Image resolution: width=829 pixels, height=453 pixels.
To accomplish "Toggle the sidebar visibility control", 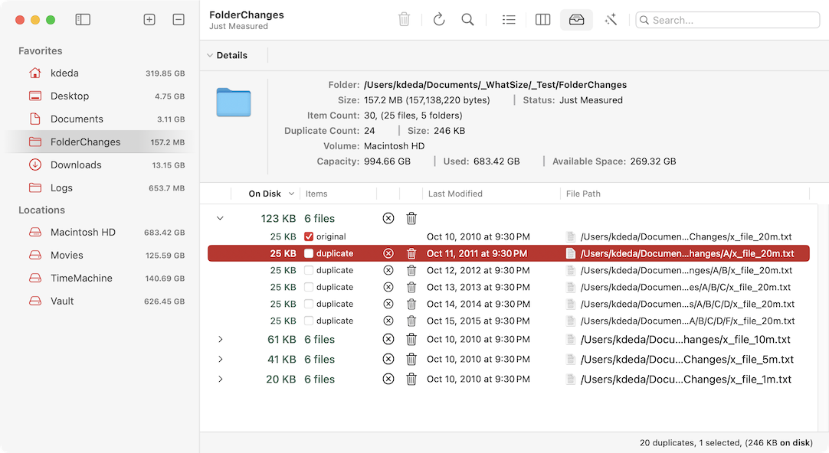I will tap(82, 19).
